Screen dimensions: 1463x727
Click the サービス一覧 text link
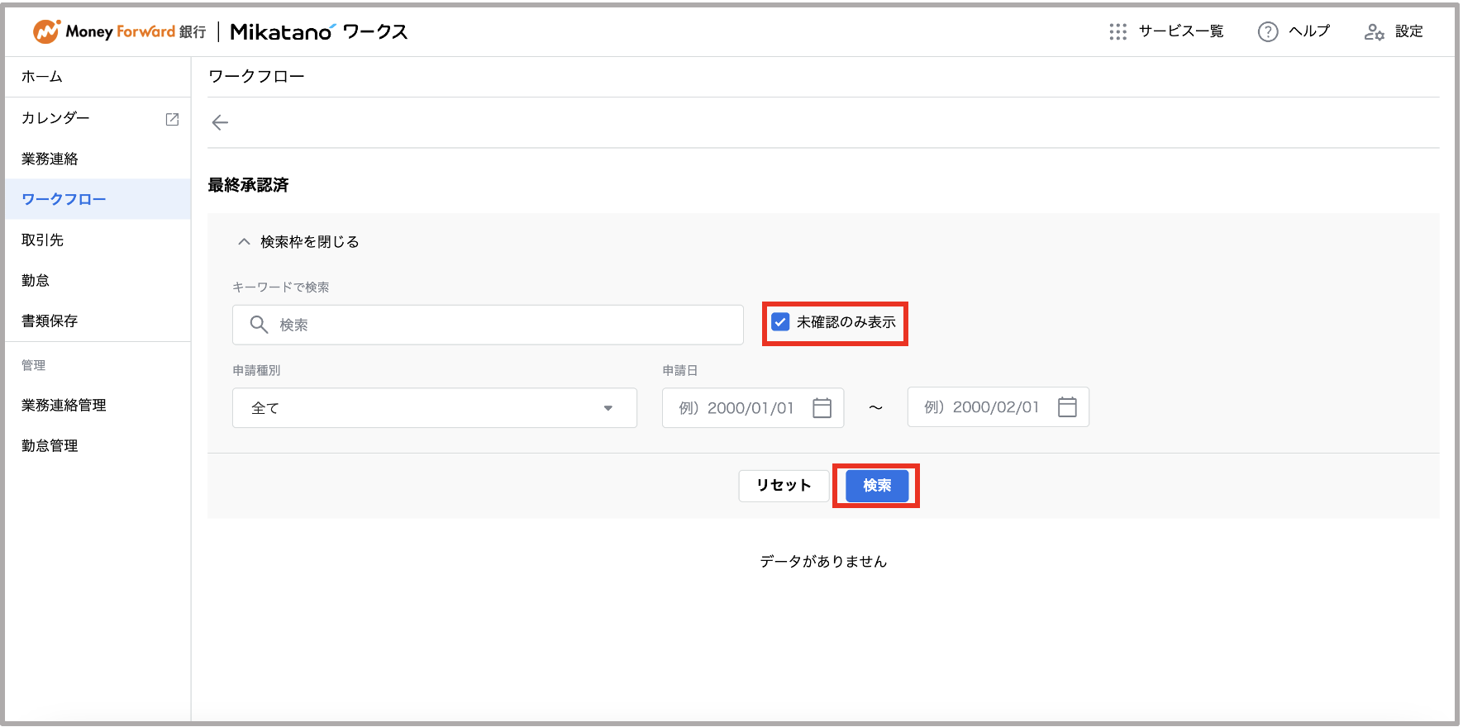tap(1181, 31)
